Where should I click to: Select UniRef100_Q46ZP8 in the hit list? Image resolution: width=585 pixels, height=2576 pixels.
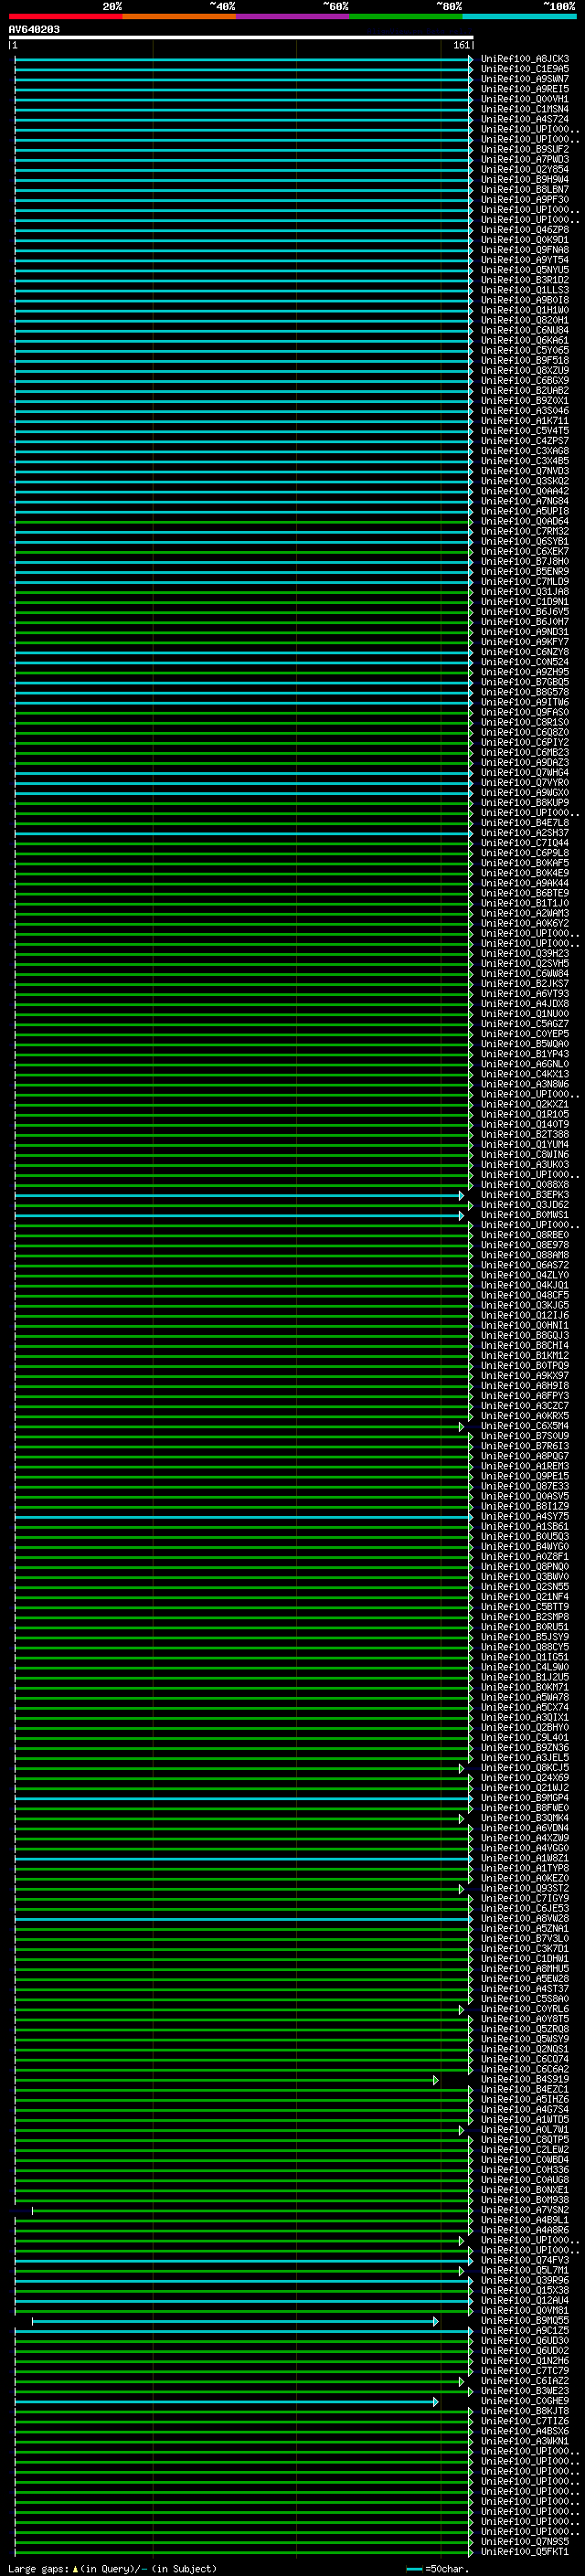[525, 230]
